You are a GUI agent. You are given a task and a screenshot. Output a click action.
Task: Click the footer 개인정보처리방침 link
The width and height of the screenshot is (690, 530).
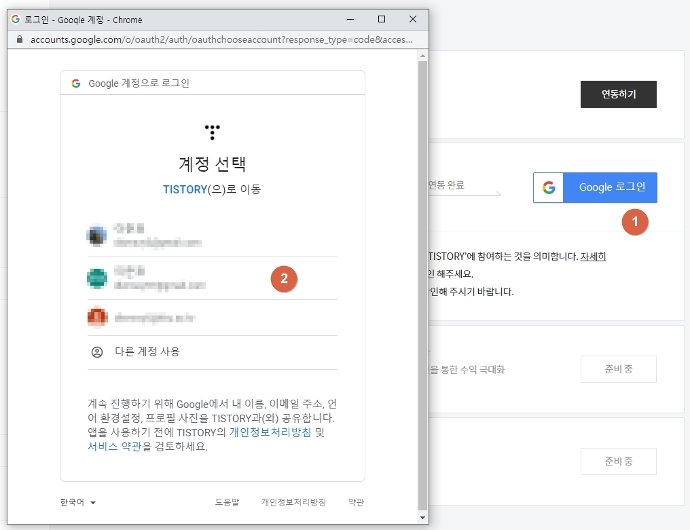click(x=293, y=502)
